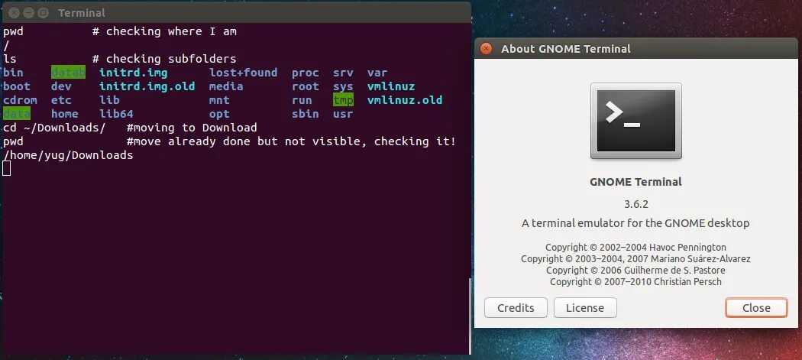Image resolution: width=802 pixels, height=360 pixels.
Task: Click the 'tmp' highlighted folder name
Action: (343, 100)
